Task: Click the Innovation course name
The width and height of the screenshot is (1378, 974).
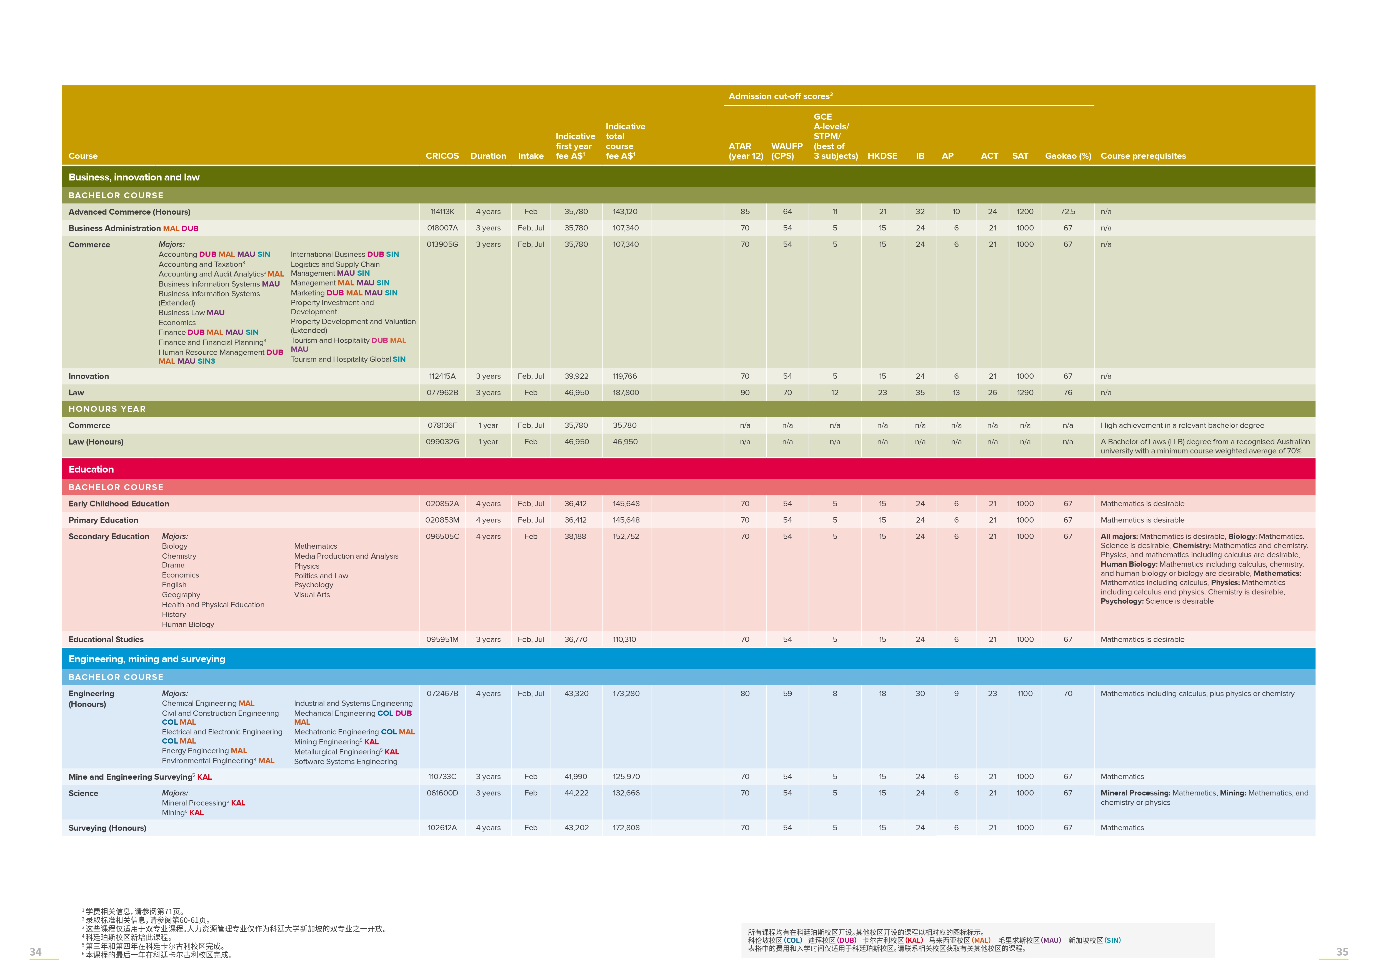Action: (88, 376)
